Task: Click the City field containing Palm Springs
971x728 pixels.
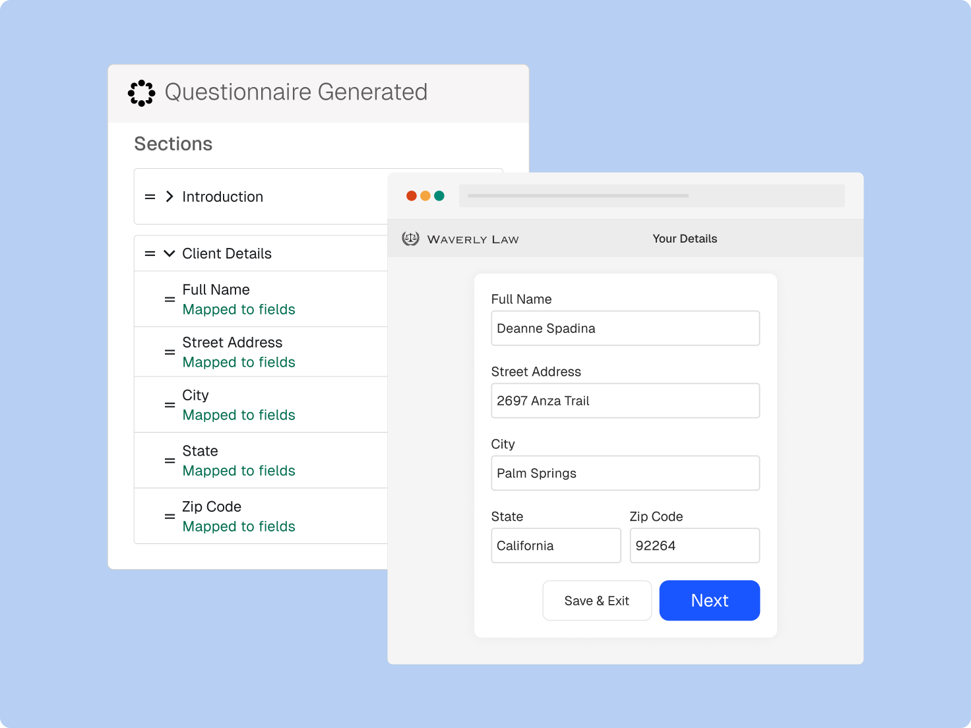Action: click(625, 473)
